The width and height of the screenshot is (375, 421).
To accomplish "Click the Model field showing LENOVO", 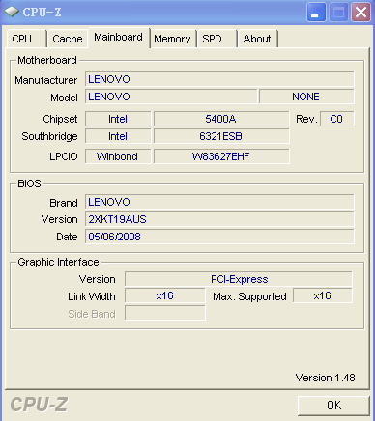I will tap(171, 97).
